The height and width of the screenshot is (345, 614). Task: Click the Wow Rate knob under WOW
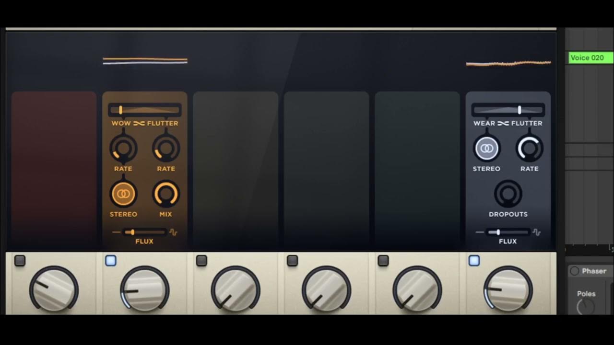[123, 149]
